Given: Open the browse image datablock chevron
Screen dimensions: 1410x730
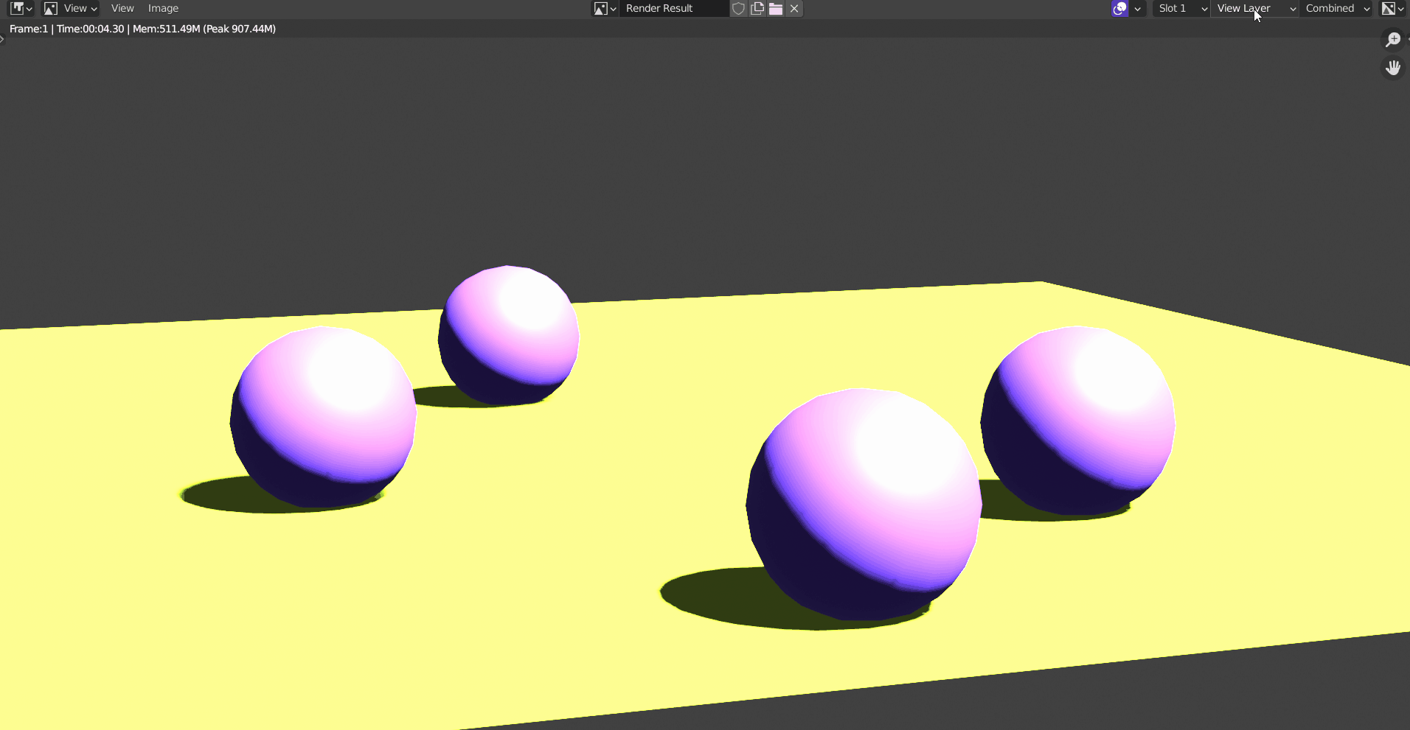Looking at the screenshot, I should tap(611, 8).
